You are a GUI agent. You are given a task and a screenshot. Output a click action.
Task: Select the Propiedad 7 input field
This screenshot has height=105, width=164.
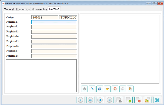pos(54,51)
